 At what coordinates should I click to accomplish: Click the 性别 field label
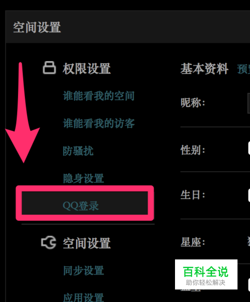pos(193,150)
